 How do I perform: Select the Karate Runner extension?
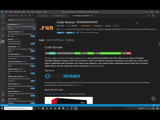(x=21, y=93)
